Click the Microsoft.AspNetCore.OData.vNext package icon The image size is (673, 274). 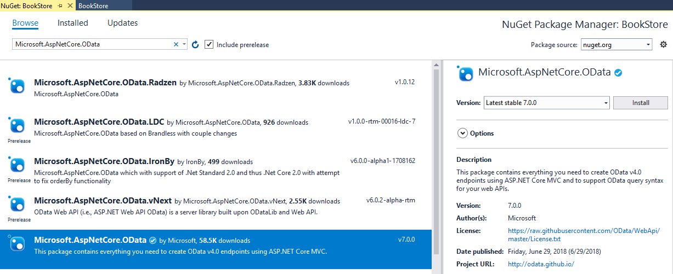18,203
